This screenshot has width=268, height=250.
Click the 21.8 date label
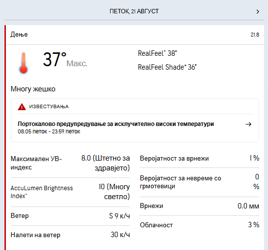[255, 35]
